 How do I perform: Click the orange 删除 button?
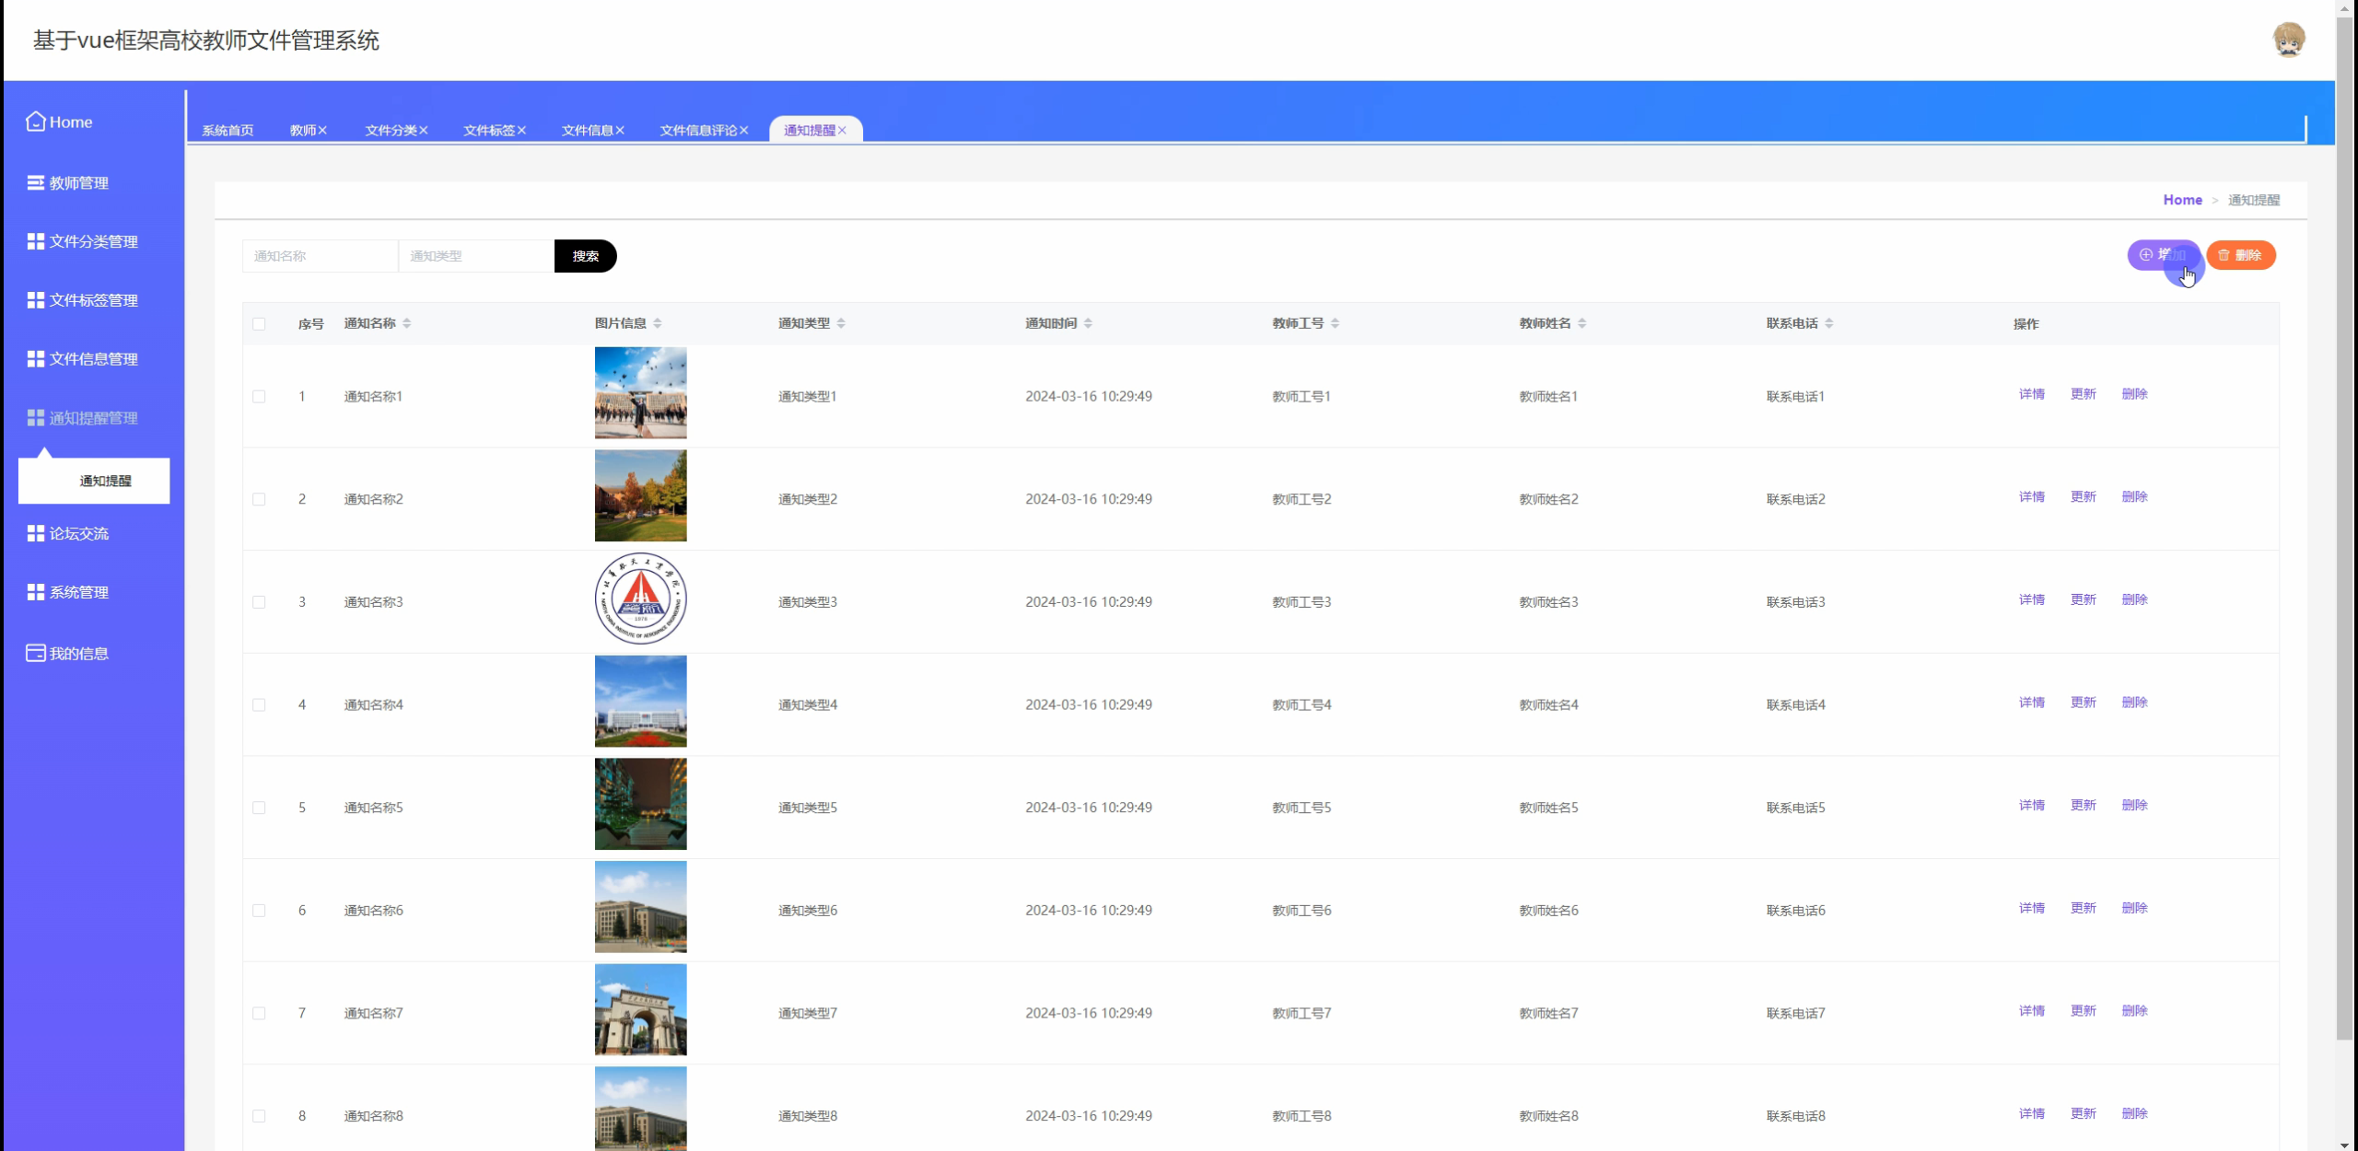click(x=2240, y=255)
